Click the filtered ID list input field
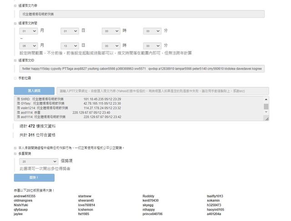Image resolution: width=291 pixels, height=221 pixels. [141, 68]
